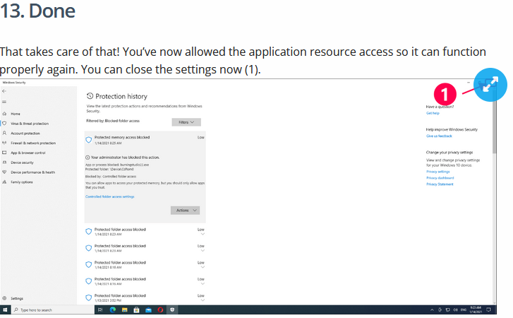Open App & browser control
Viewport: 513px width, 318px height.
[28, 153]
